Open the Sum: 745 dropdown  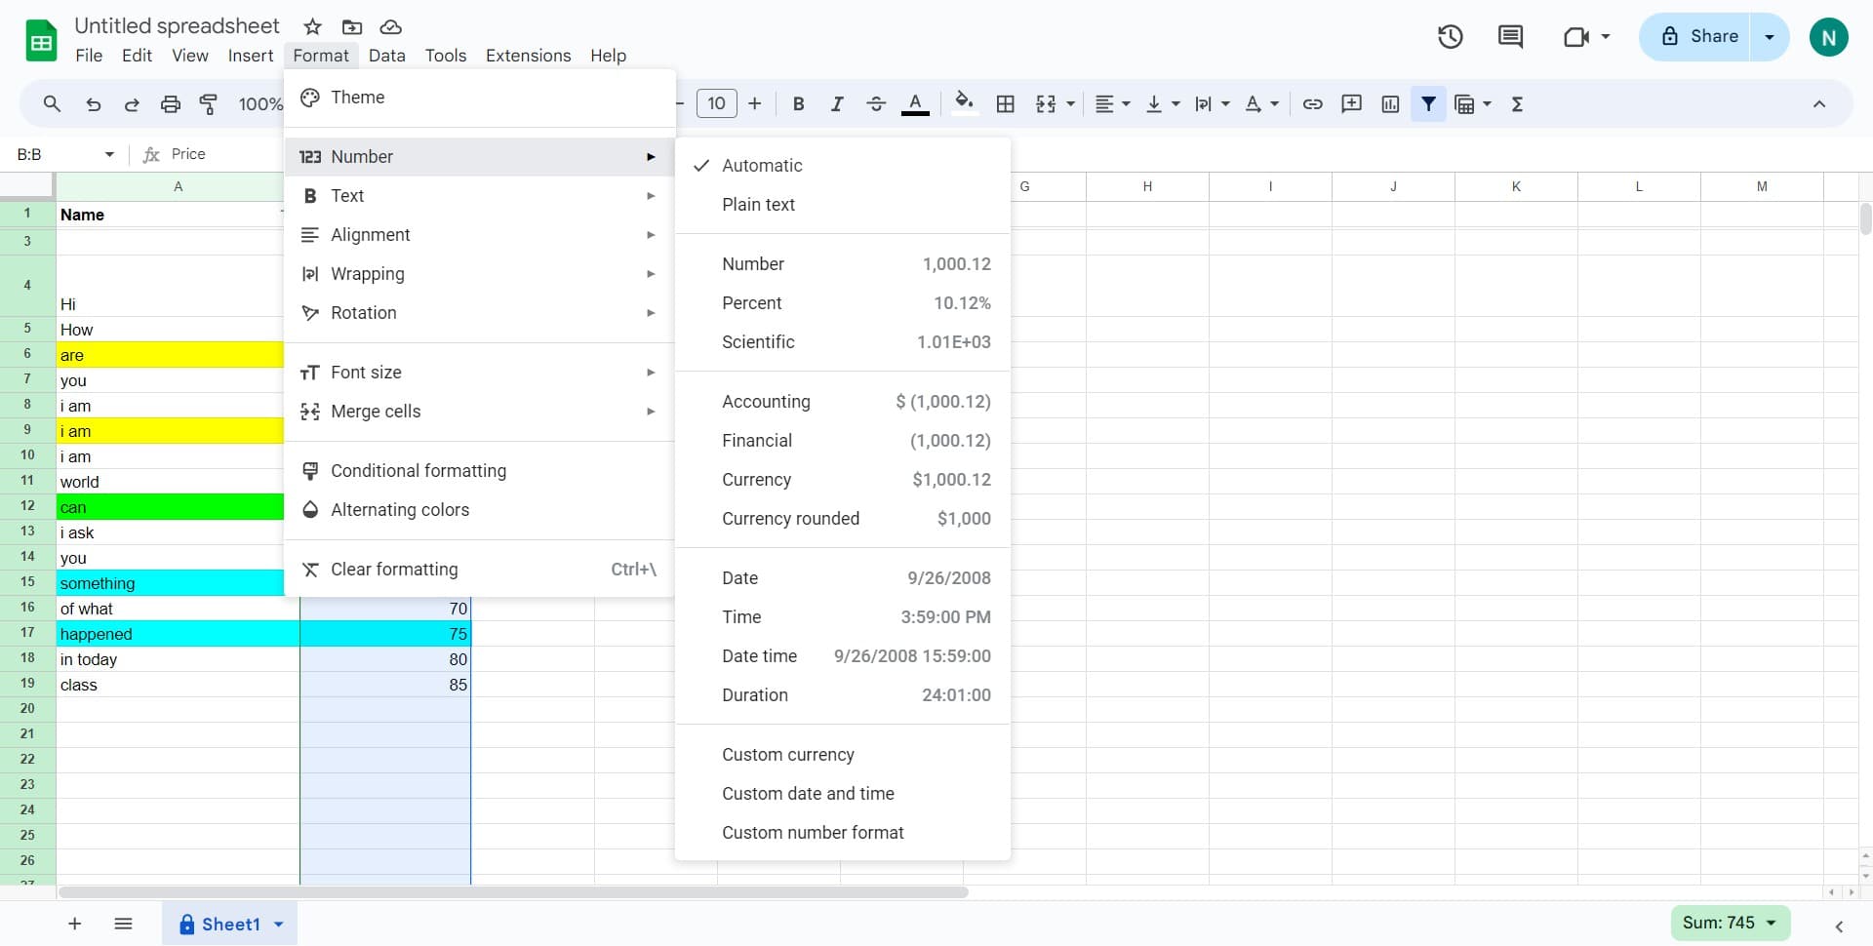tap(1729, 923)
